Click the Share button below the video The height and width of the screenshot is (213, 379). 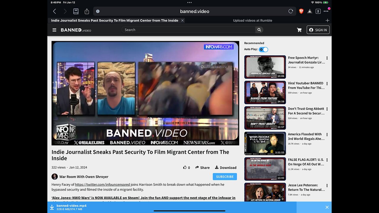pos(203,167)
